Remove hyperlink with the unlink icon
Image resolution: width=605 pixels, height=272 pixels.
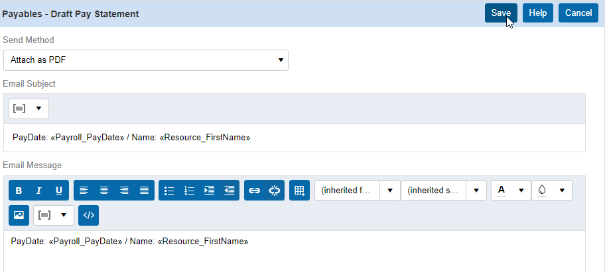275,191
